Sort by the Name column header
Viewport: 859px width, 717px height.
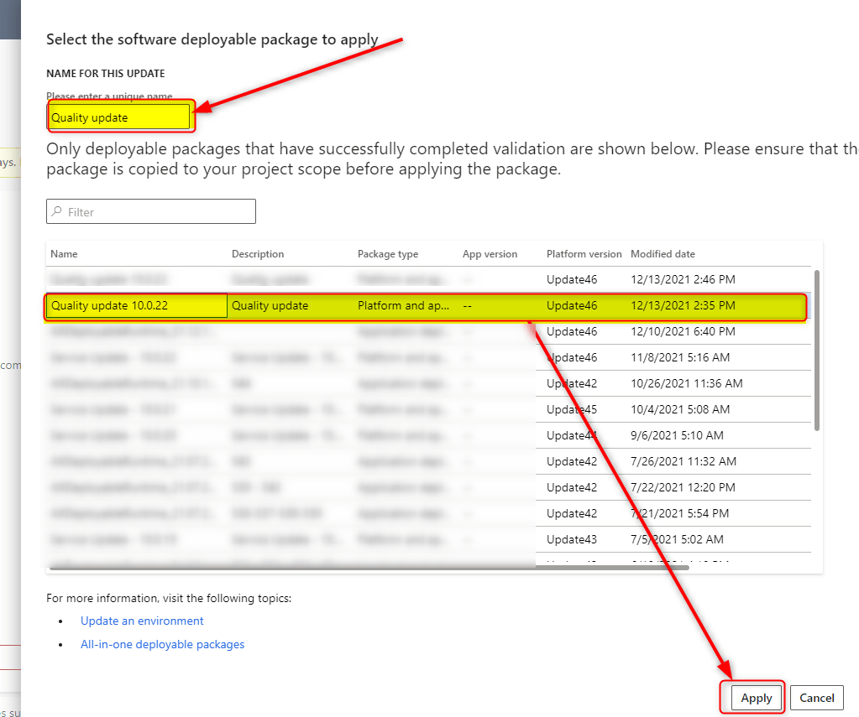click(x=64, y=254)
